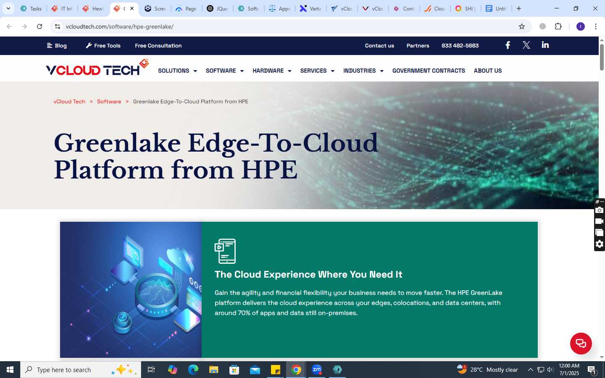Image resolution: width=605 pixels, height=378 pixels.
Task: Open the Chrome extensions puzzle icon
Action: point(558,26)
